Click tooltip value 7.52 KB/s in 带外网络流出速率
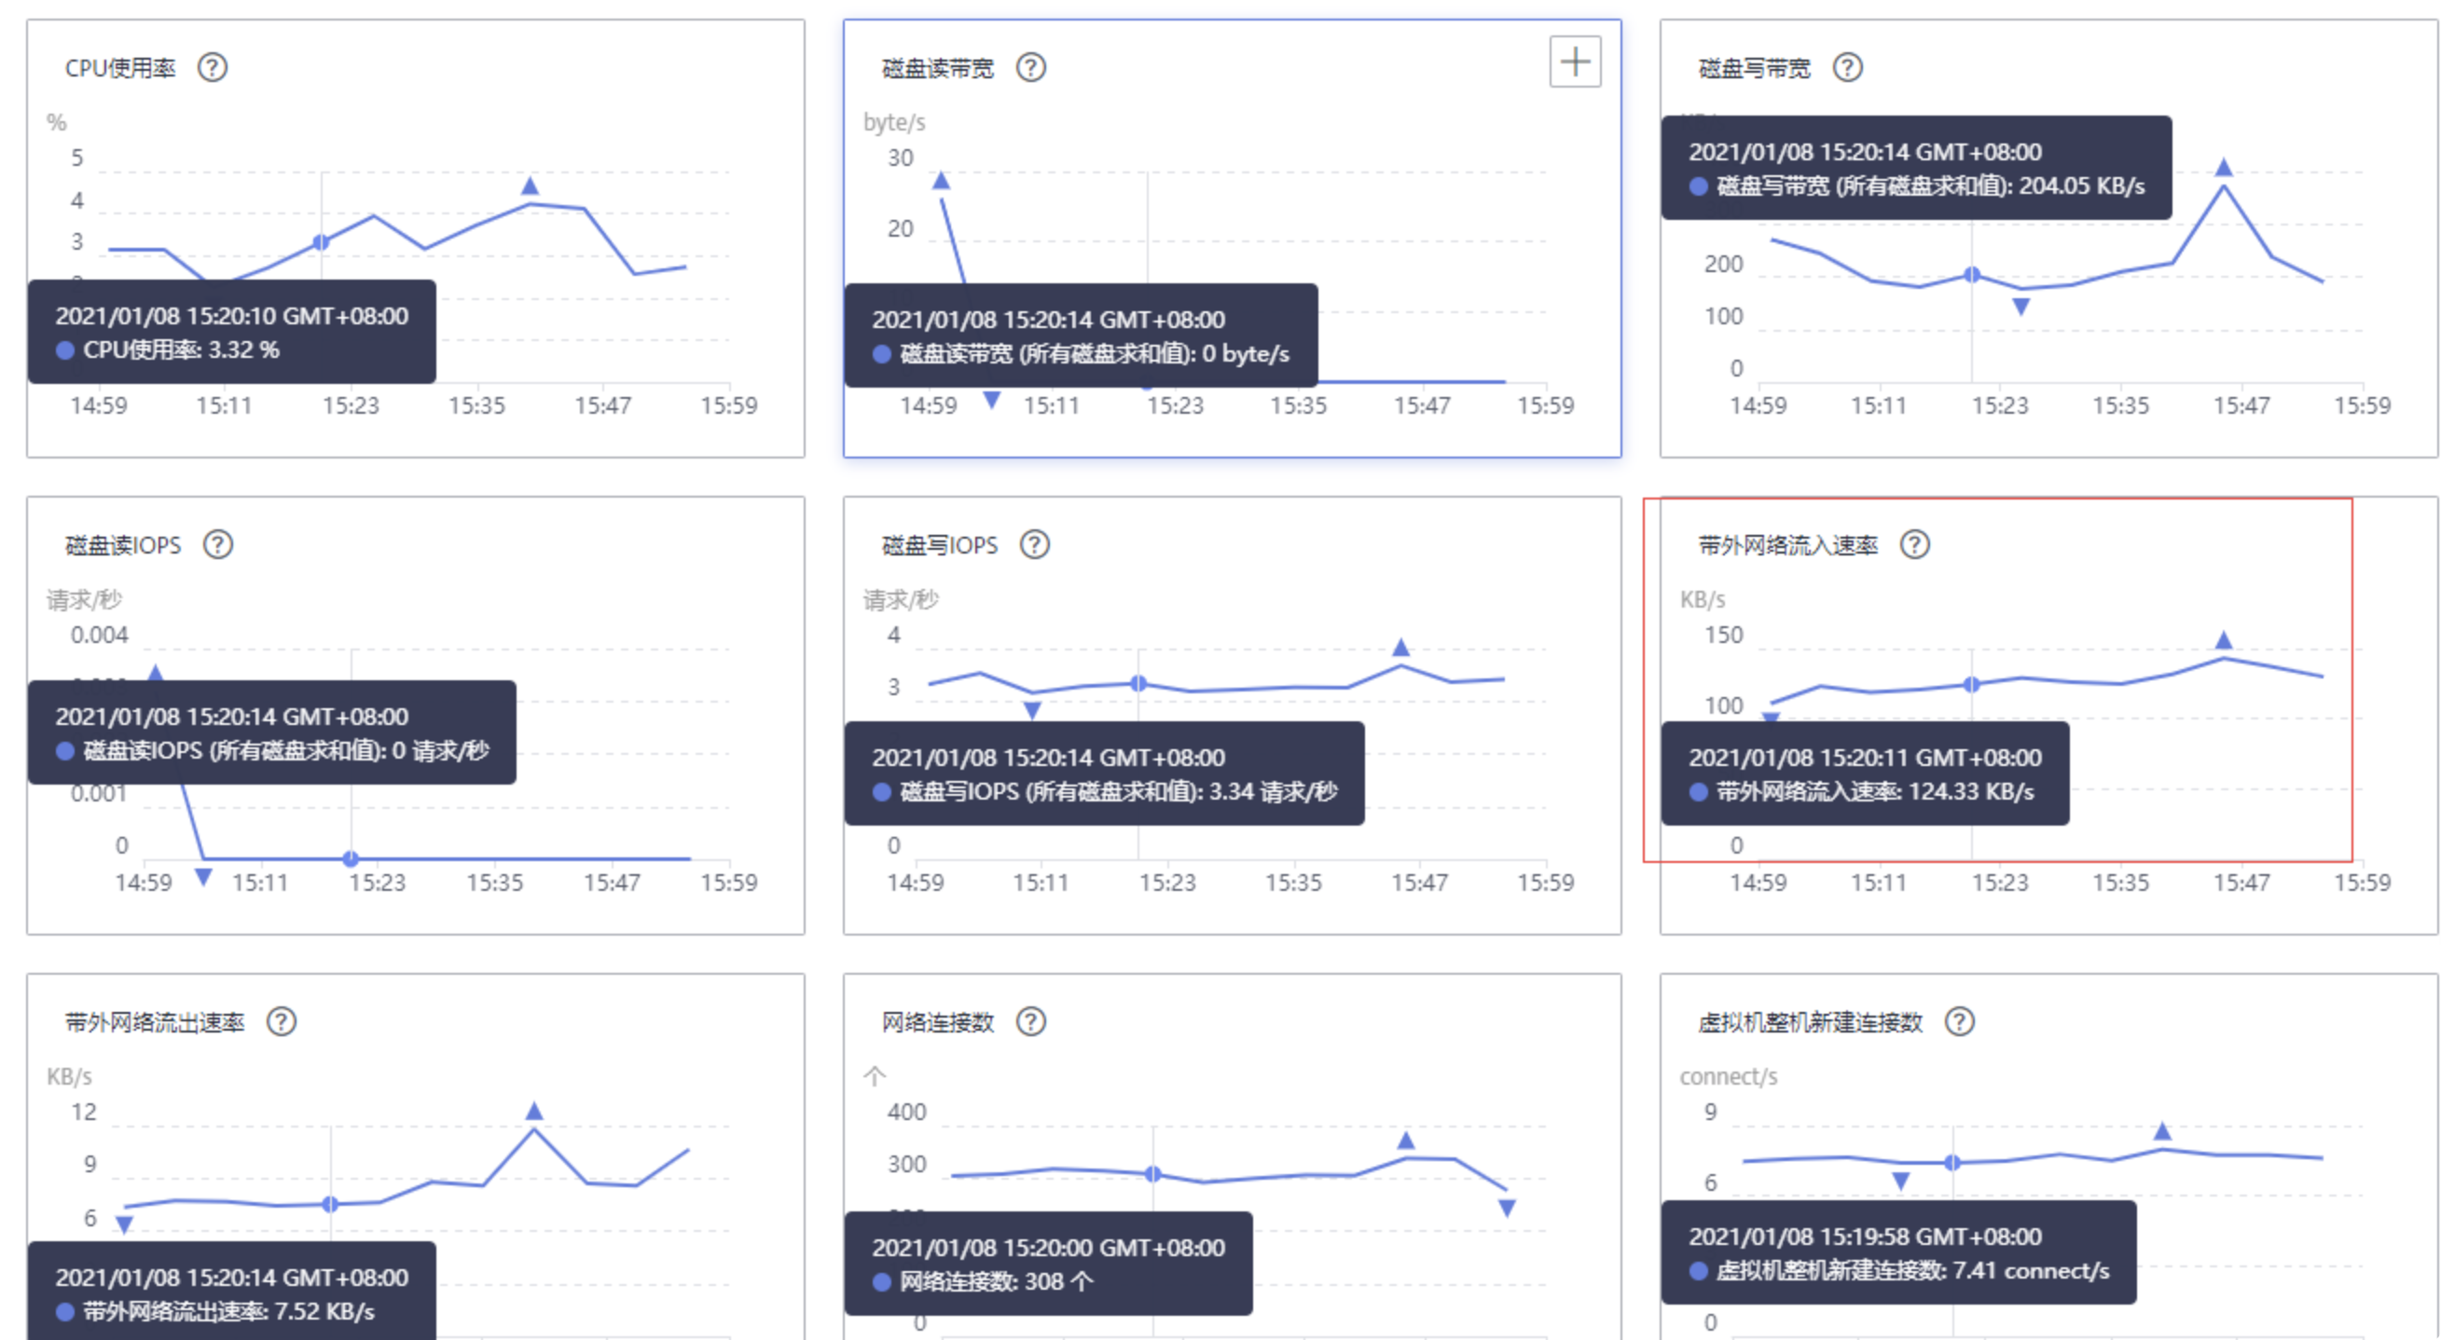 (325, 1312)
